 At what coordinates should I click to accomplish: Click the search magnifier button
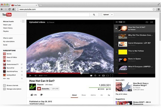click(94, 15)
